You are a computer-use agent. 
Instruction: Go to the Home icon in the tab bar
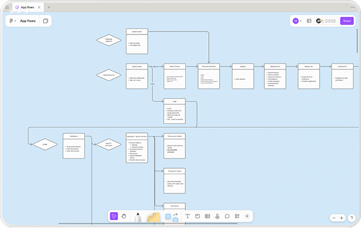[x=7, y=7]
